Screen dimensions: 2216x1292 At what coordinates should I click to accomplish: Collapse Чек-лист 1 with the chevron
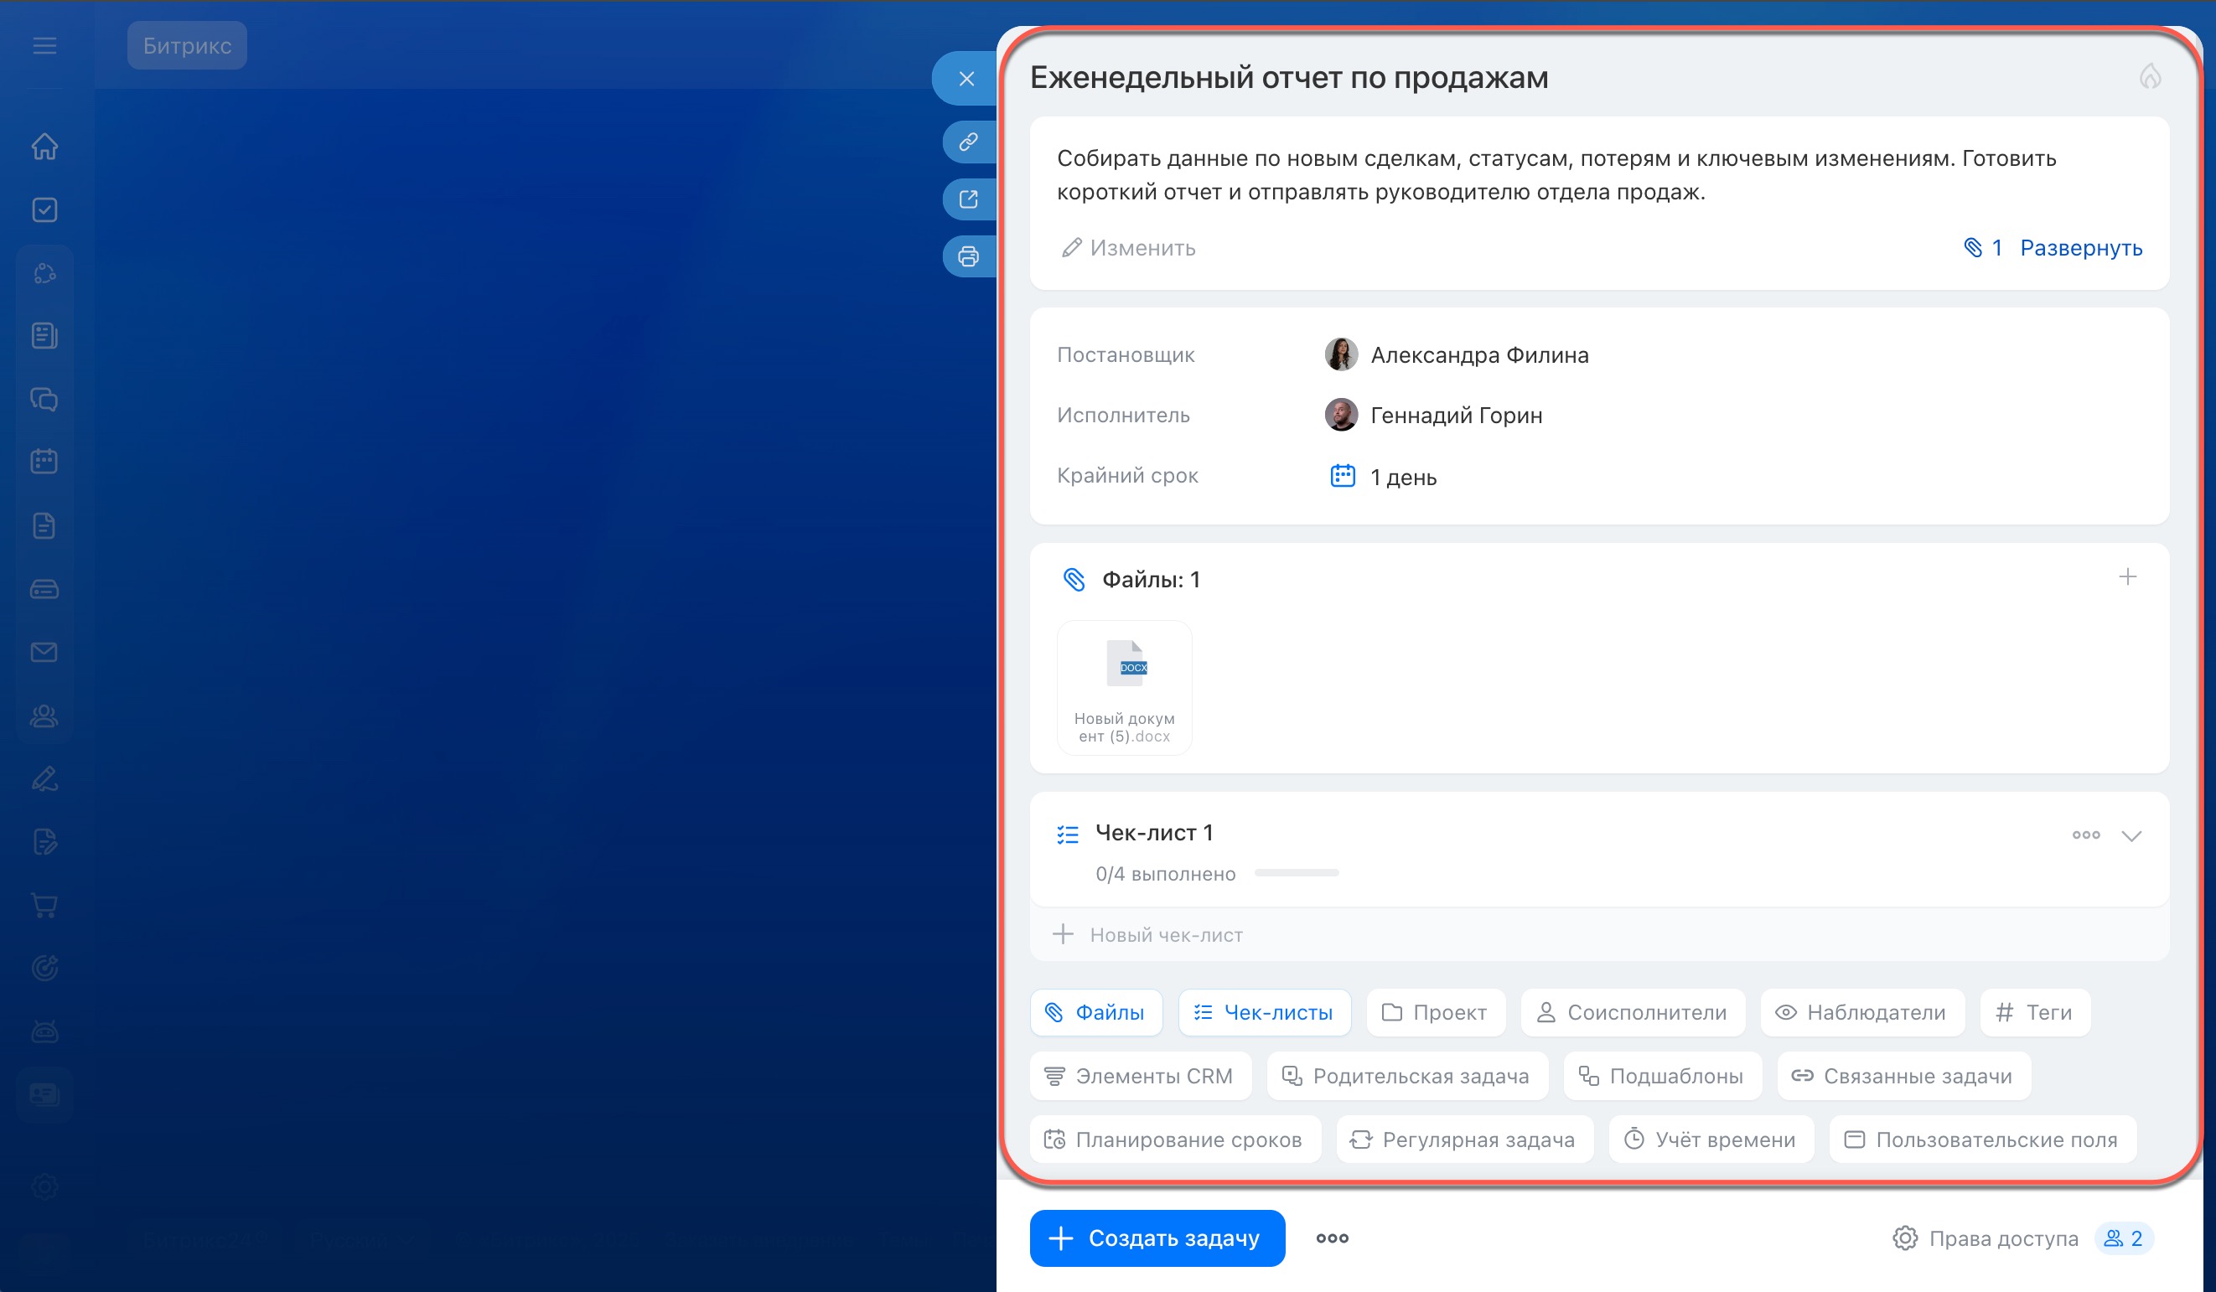point(2131,836)
